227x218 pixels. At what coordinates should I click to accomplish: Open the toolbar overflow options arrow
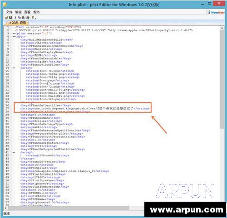[x=35, y=18]
